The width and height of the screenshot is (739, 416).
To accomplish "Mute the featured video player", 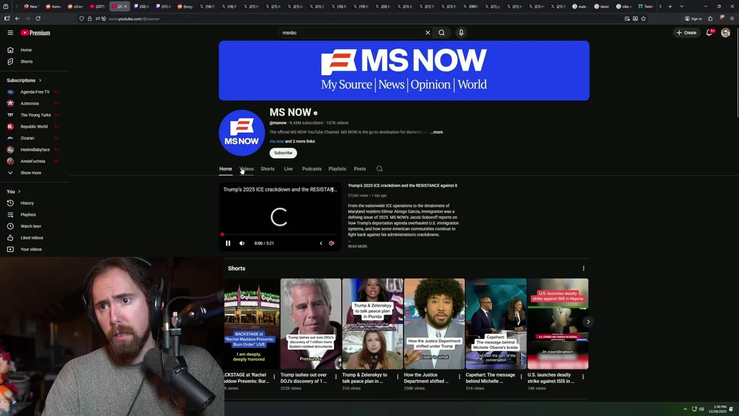I will point(242,243).
